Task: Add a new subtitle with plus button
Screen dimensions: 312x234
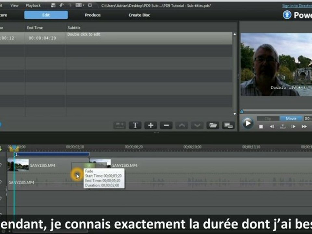Action: tap(150, 125)
